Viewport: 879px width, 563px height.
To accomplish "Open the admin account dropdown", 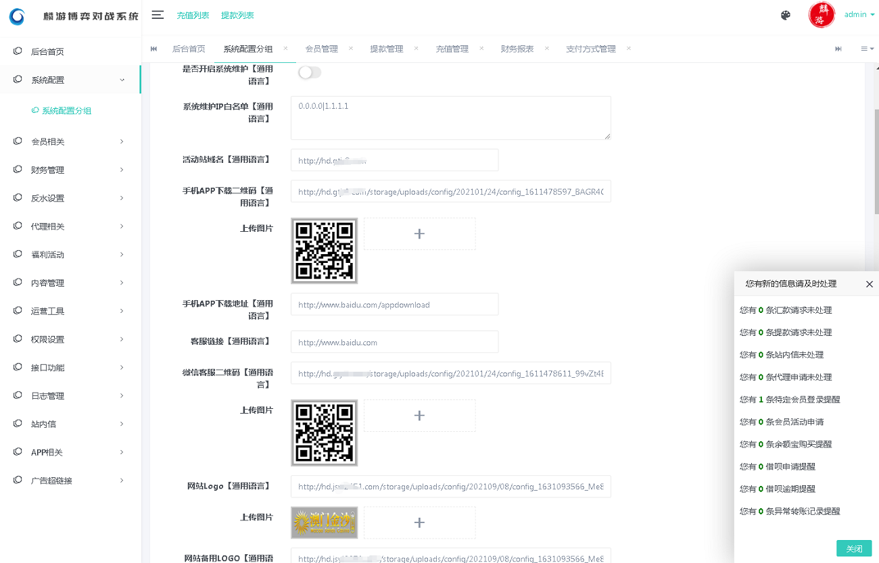I will point(857,15).
